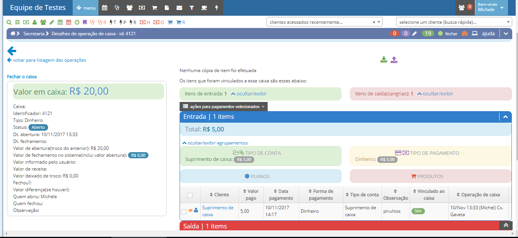
Task: Click the filter funnel icon in navbar
Action: 192,8
